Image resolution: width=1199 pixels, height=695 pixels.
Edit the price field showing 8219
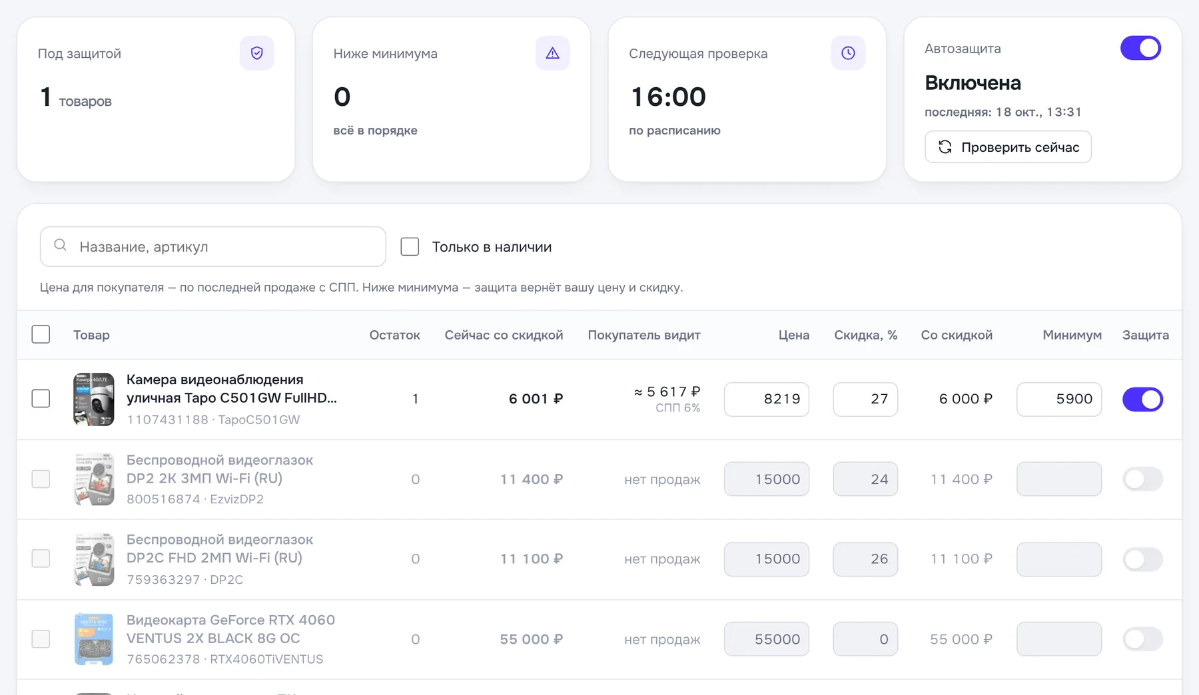coord(767,399)
